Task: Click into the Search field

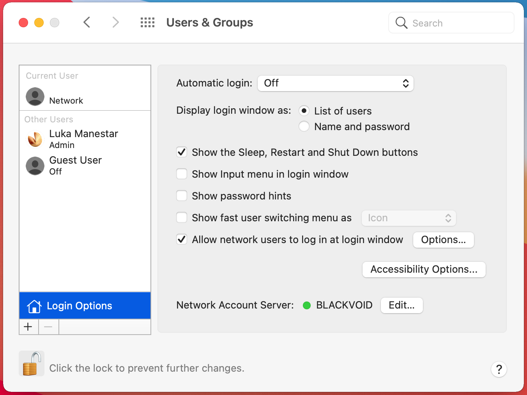Action: tap(451, 23)
